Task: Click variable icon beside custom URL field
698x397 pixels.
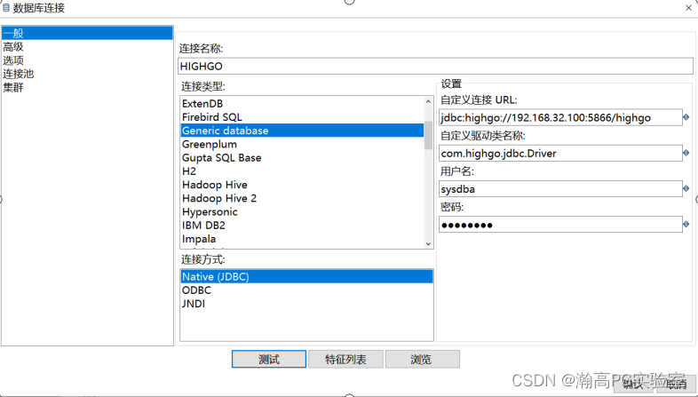Action: click(x=686, y=117)
